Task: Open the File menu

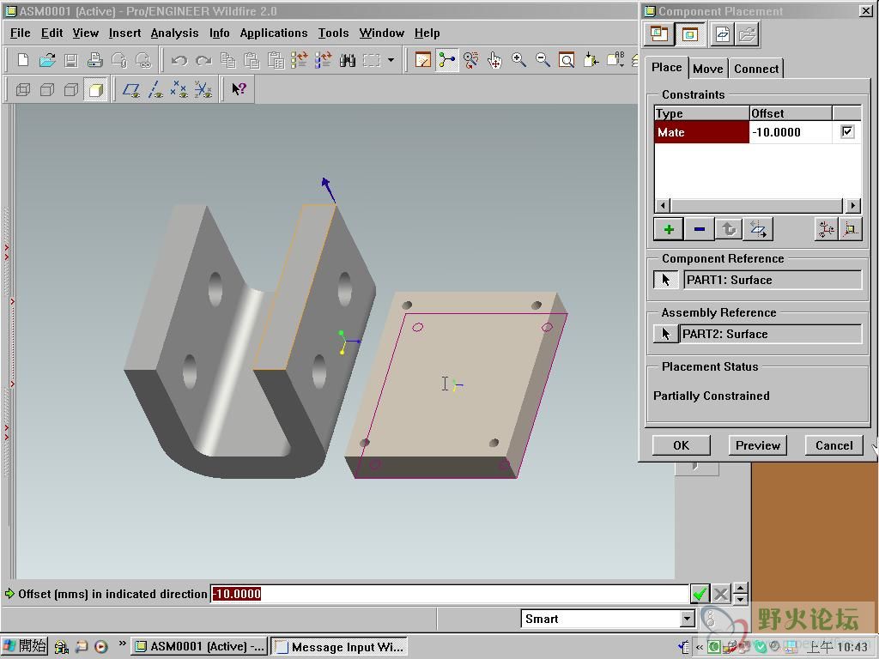Action: tap(21, 33)
